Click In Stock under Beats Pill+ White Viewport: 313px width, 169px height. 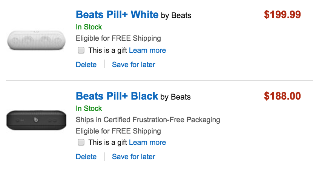[89, 27]
